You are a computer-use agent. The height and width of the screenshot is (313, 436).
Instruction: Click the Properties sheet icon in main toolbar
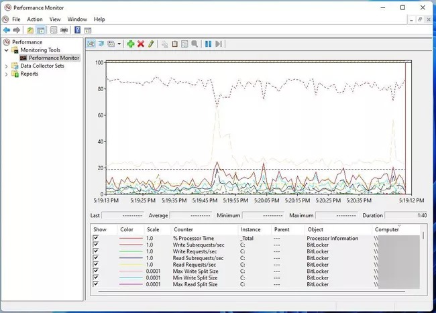point(54,30)
